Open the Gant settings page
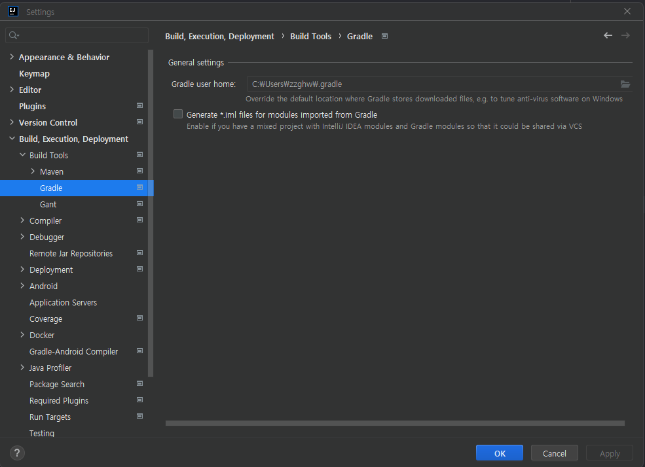Viewport: 645px width, 467px height. 48,205
